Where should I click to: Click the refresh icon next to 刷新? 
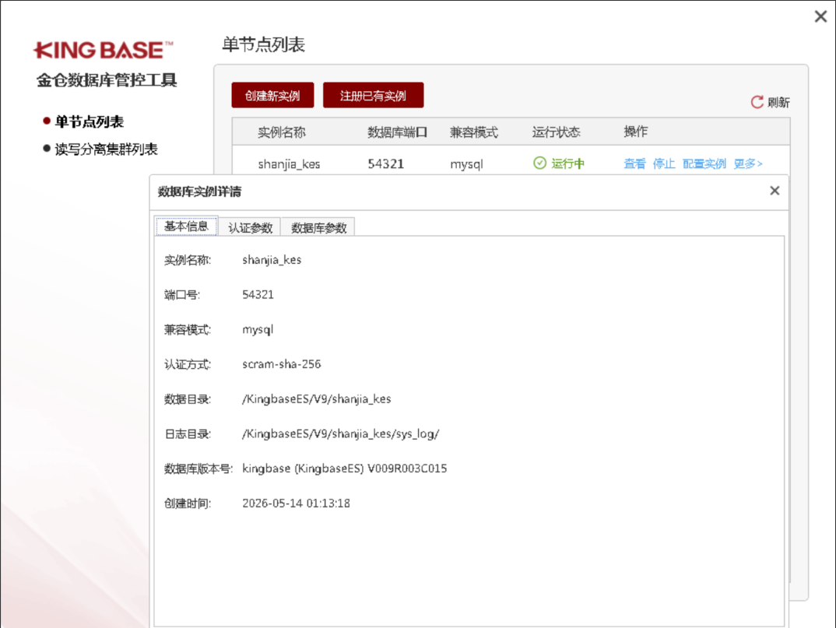pos(757,102)
